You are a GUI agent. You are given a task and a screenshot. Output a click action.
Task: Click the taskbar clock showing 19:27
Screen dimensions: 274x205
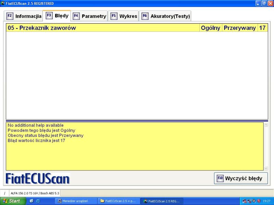266,201
